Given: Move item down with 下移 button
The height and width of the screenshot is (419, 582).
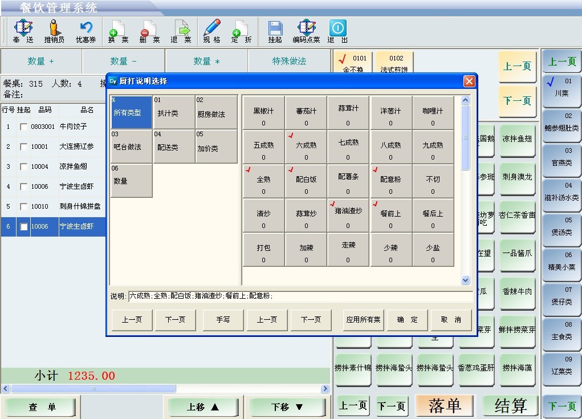Looking at the screenshot, I should point(287,407).
